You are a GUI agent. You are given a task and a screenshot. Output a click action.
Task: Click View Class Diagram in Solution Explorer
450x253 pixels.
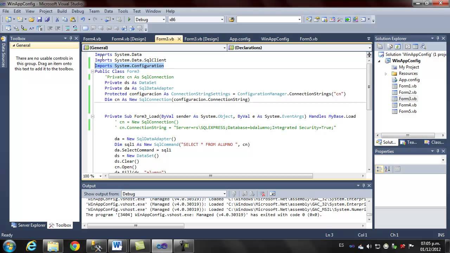click(423, 46)
